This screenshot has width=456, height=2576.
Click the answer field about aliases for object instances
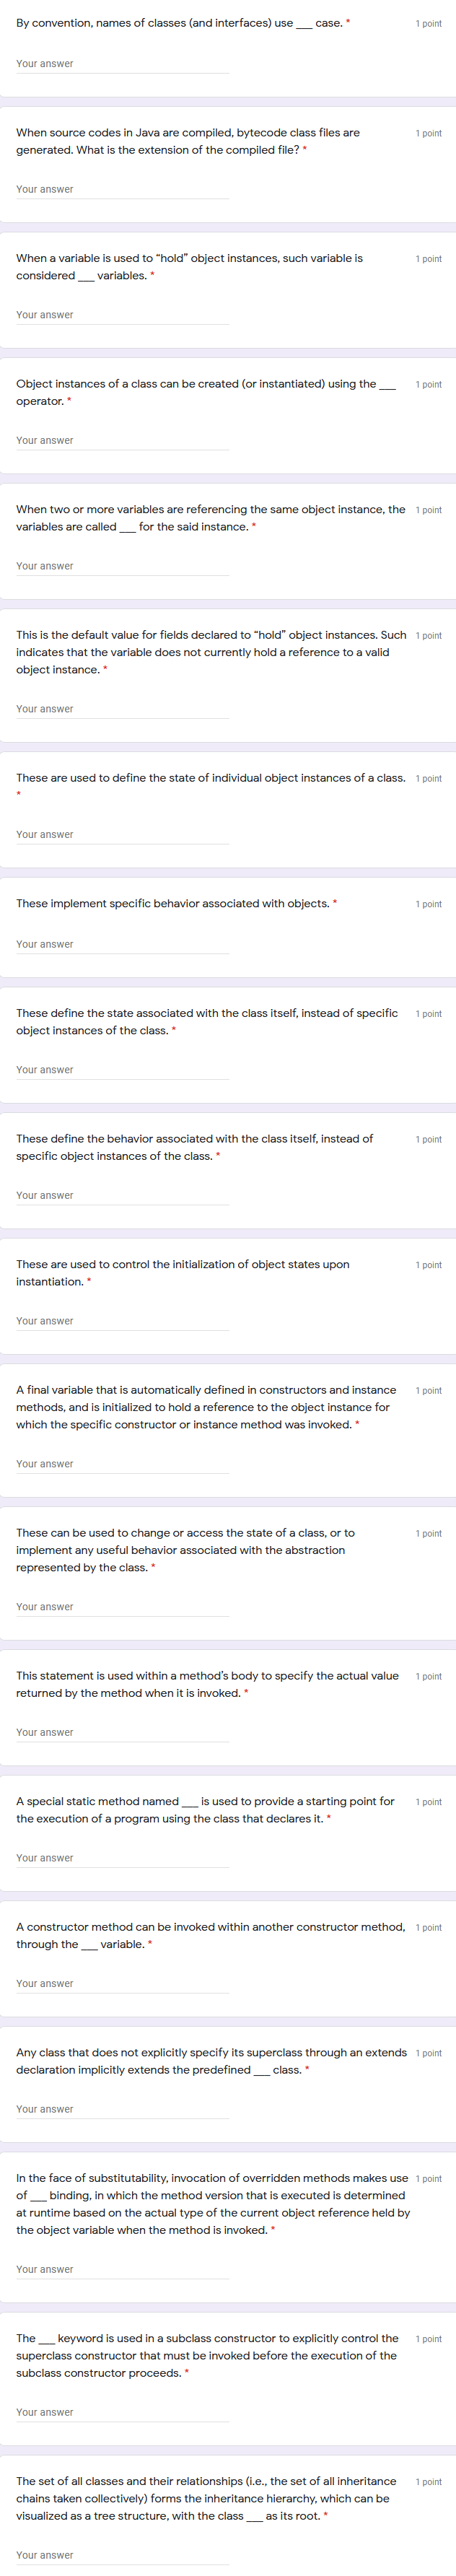coord(120,569)
